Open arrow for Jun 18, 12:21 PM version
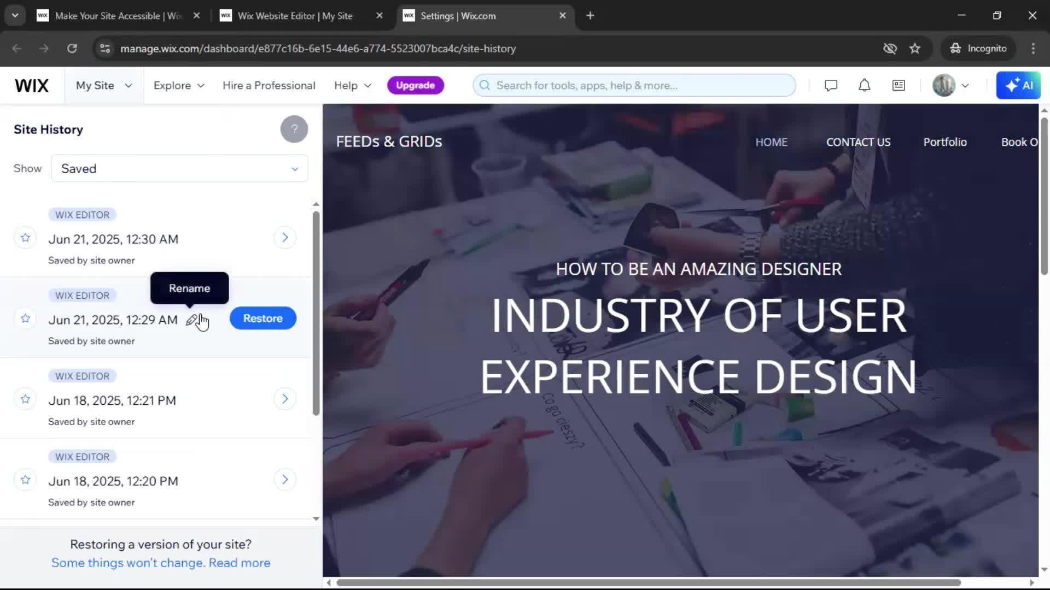The image size is (1050, 590). 285,399
